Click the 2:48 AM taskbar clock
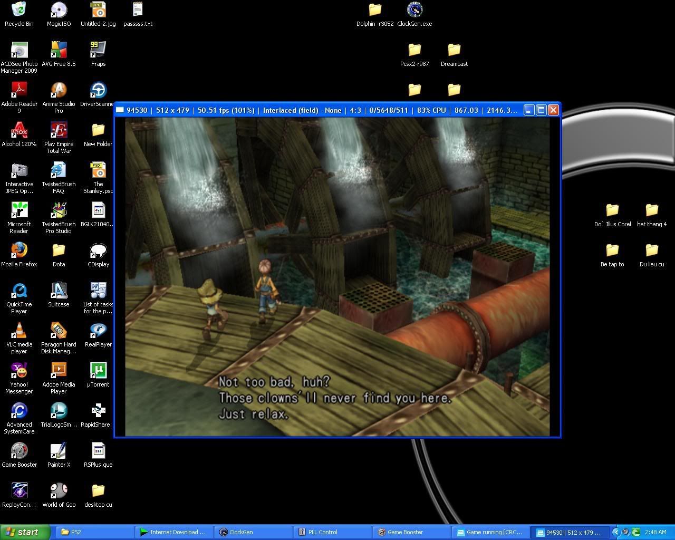Viewport: 675px width, 540px height. (x=655, y=532)
